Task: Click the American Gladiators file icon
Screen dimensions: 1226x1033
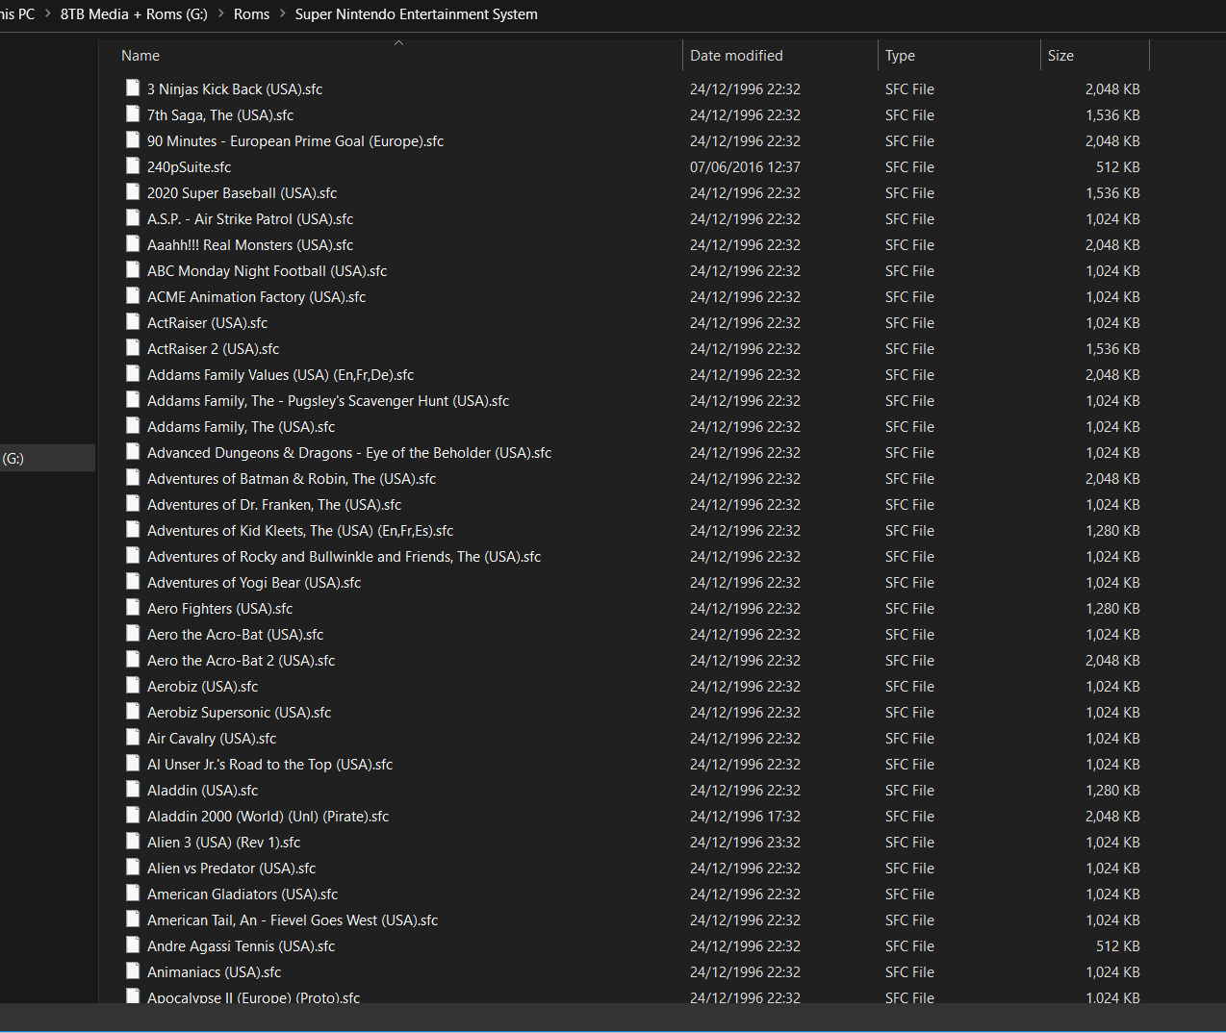Action: [x=133, y=894]
